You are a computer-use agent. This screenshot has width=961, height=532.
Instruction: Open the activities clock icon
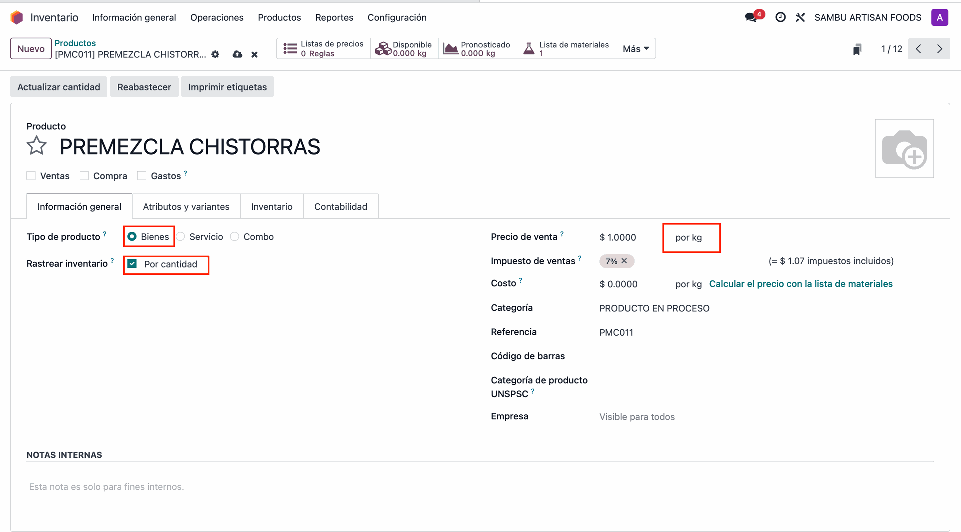(780, 18)
